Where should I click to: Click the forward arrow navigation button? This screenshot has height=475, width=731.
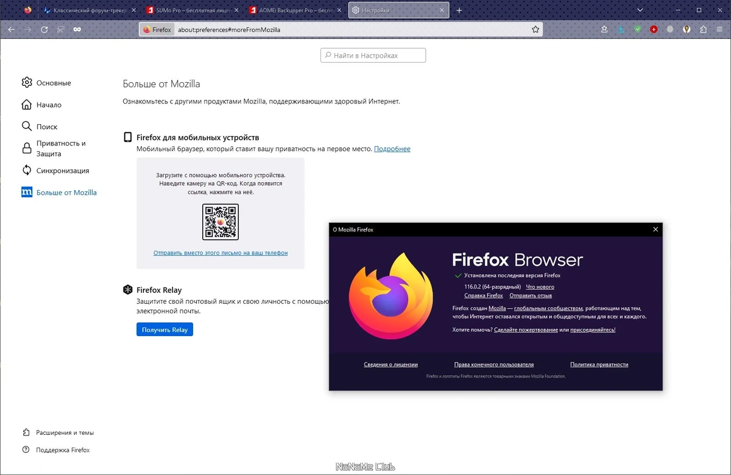(x=28, y=29)
